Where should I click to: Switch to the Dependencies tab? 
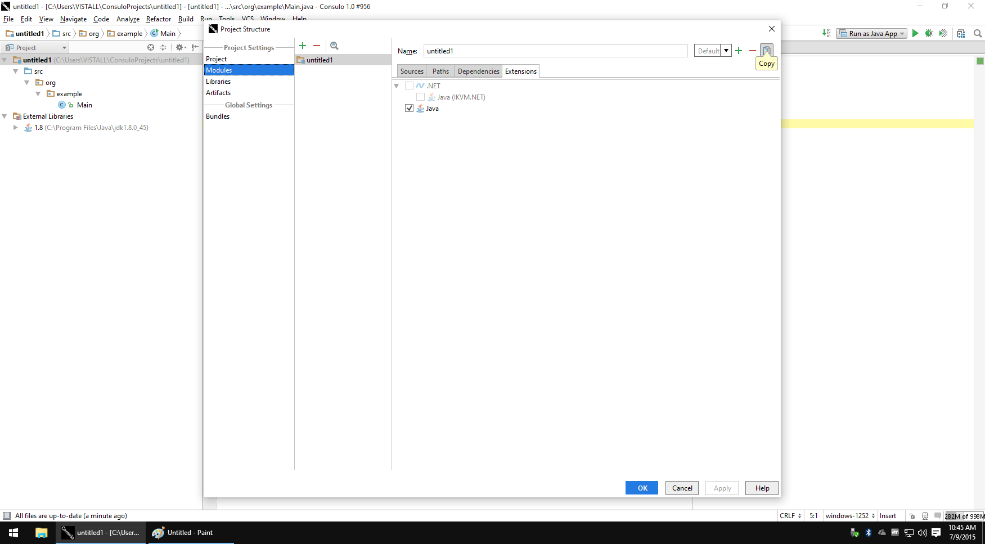(478, 71)
